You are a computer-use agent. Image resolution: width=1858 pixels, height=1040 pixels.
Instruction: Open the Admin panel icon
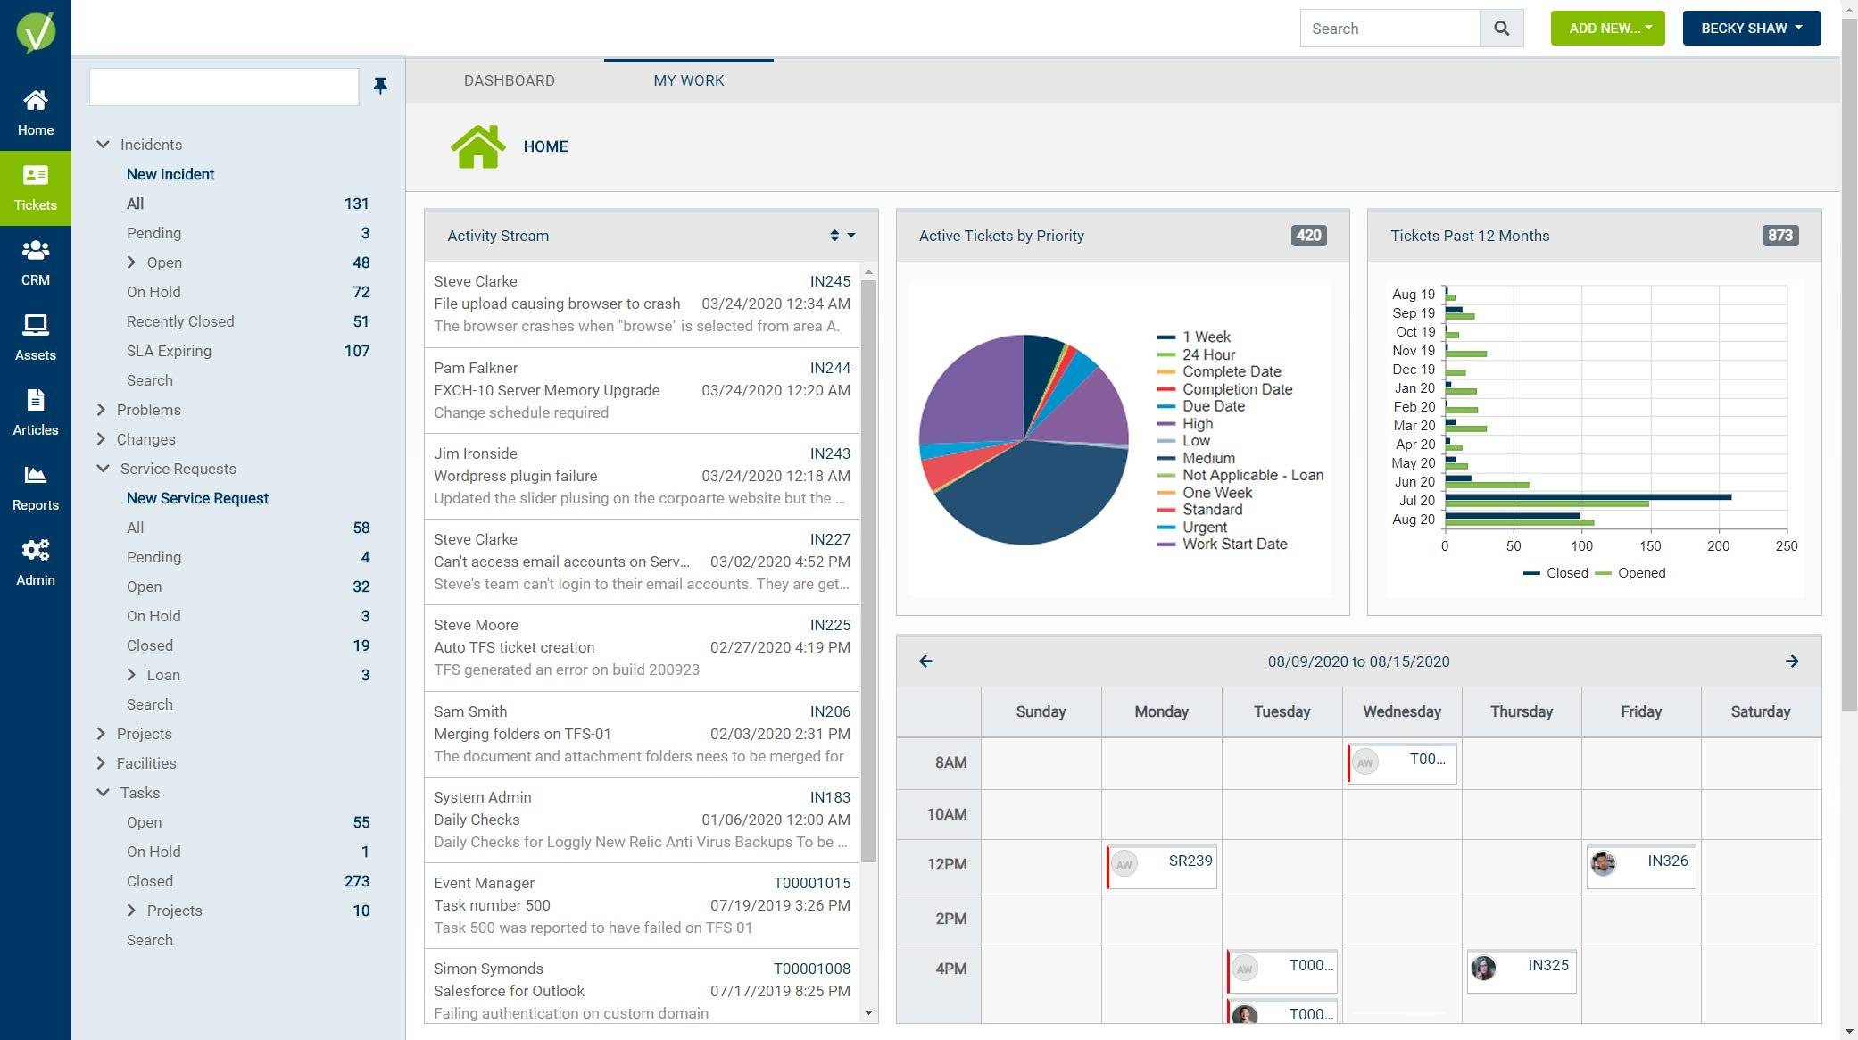[35, 562]
